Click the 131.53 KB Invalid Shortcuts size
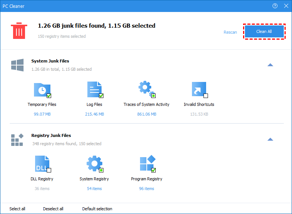This screenshot has height=214, width=292. 199,114
